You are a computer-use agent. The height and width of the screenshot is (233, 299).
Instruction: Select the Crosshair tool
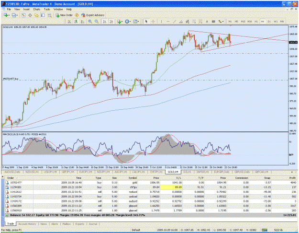[x=153, y=22]
